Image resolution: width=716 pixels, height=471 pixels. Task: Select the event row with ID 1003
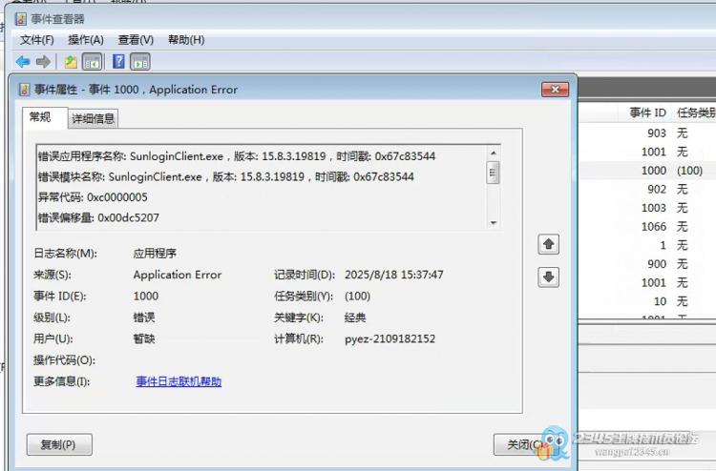(647, 208)
